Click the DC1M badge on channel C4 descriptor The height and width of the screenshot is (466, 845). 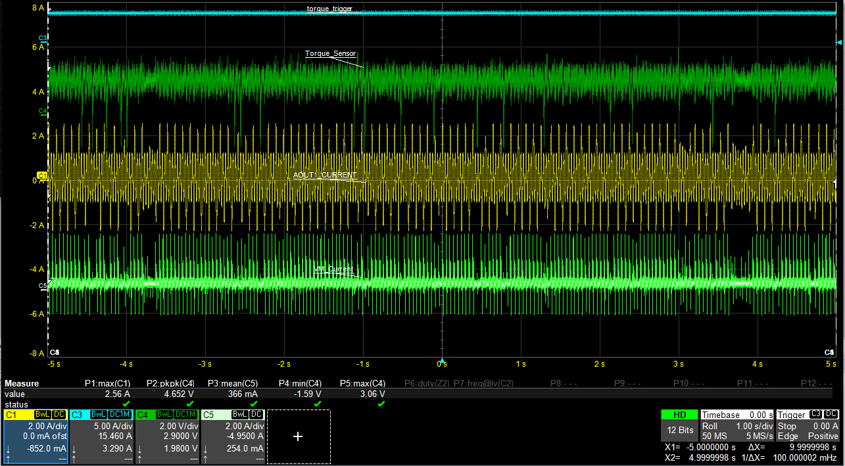[x=186, y=415]
